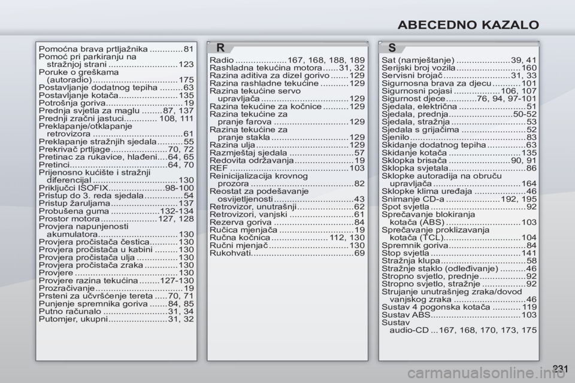The image size is (575, 383).
Task: Click the "Putno računalo" entry
Action: [x=116, y=312]
